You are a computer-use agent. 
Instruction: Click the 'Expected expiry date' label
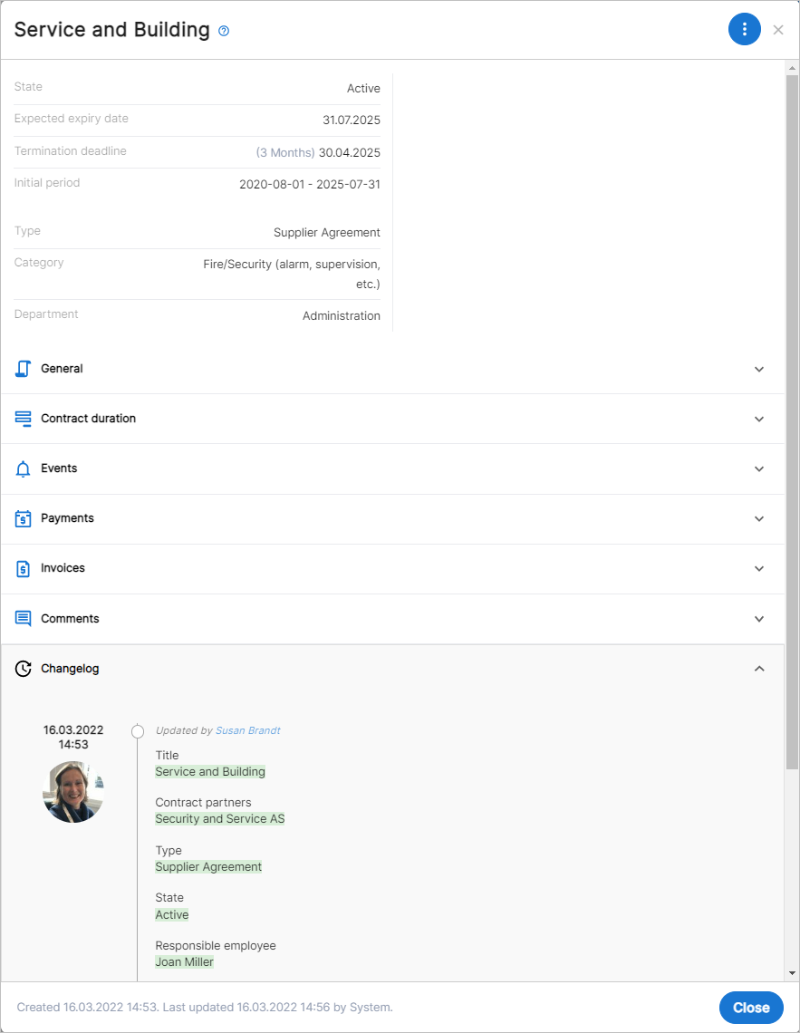(x=71, y=119)
